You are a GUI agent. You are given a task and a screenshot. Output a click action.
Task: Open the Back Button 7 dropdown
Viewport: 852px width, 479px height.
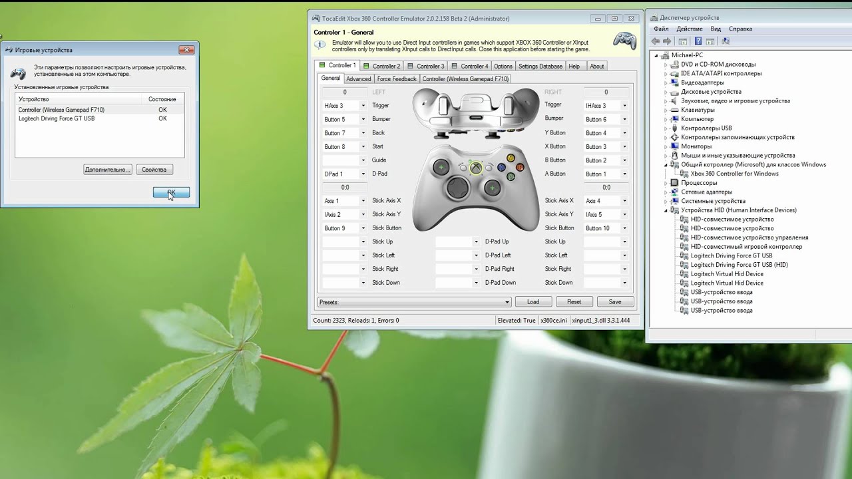click(x=363, y=133)
